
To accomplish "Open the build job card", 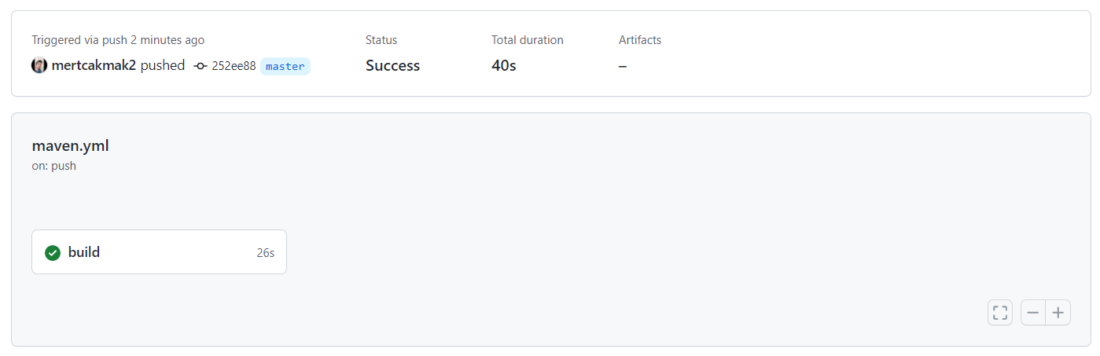I will (x=159, y=252).
